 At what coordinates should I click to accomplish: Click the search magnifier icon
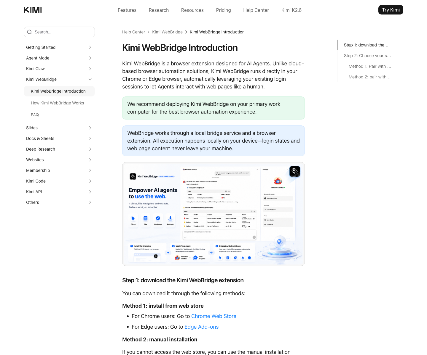[x=29, y=32]
